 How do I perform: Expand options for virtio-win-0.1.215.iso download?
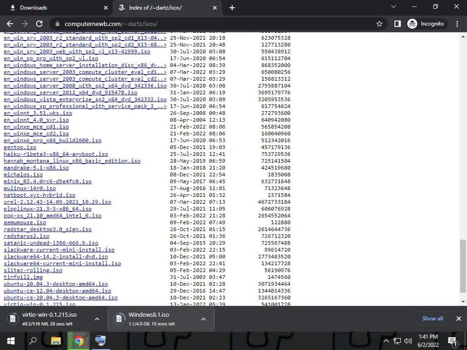click(x=97, y=319)
